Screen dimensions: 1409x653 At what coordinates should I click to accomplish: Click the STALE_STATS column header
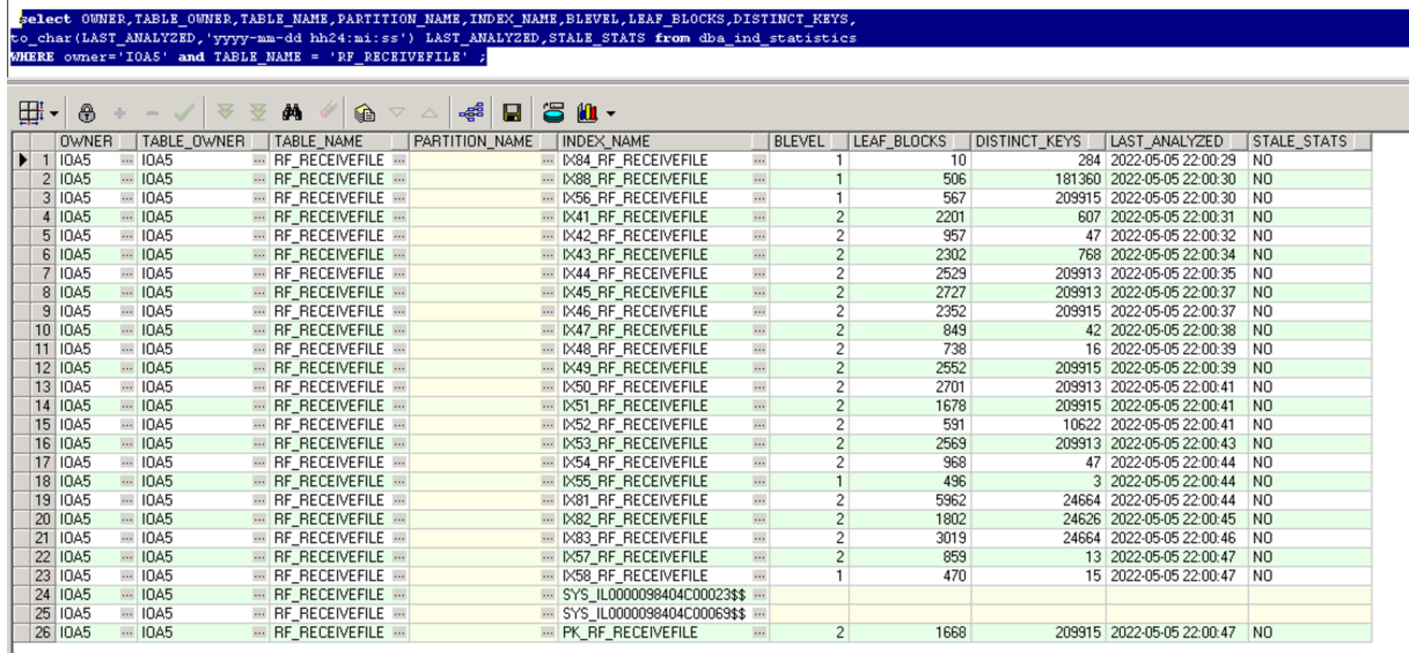(x=1300, y=141)
